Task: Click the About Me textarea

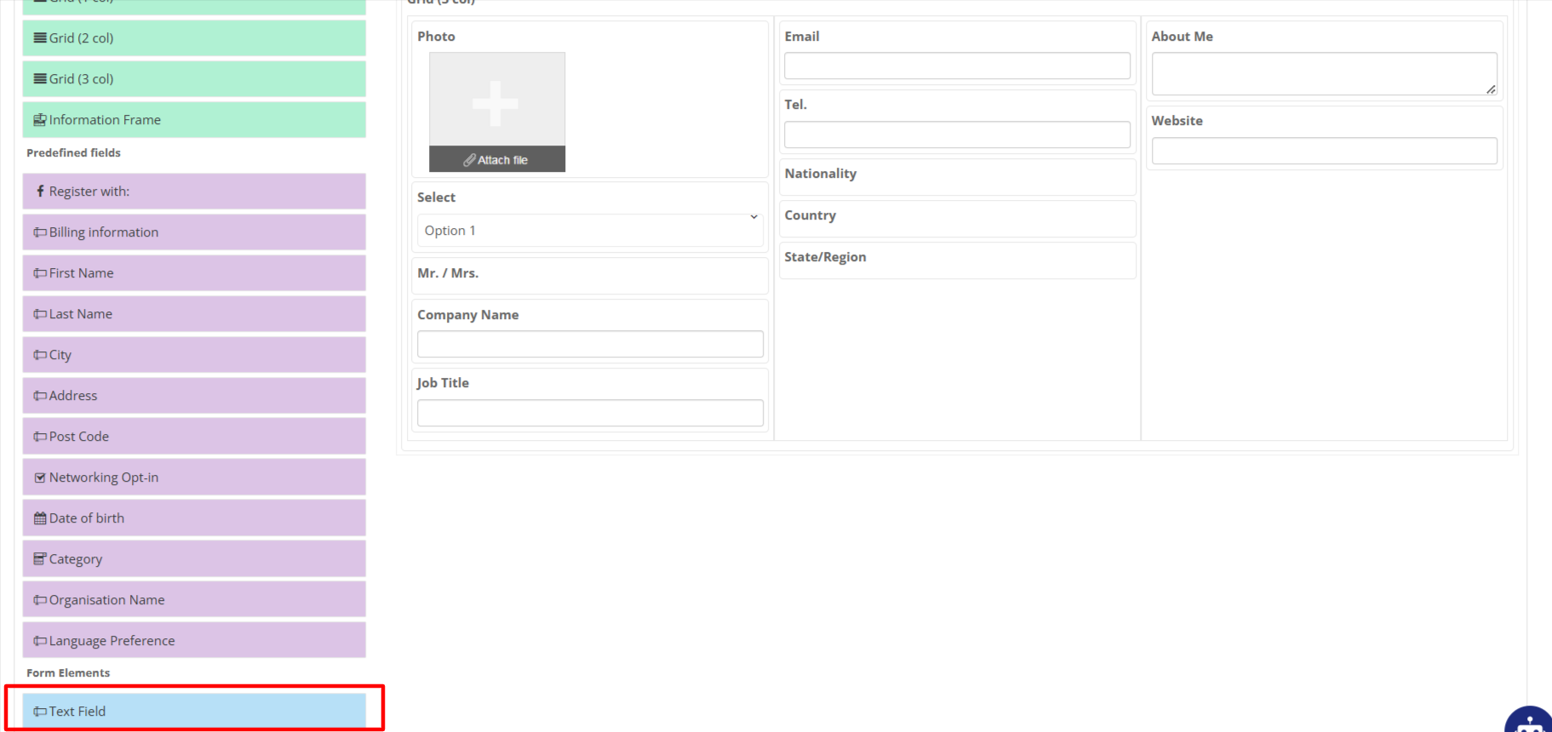Action: tap(1323, 74)
